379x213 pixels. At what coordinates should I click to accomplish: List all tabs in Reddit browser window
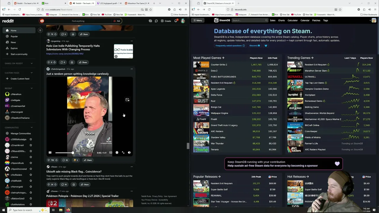coord(160,3)
